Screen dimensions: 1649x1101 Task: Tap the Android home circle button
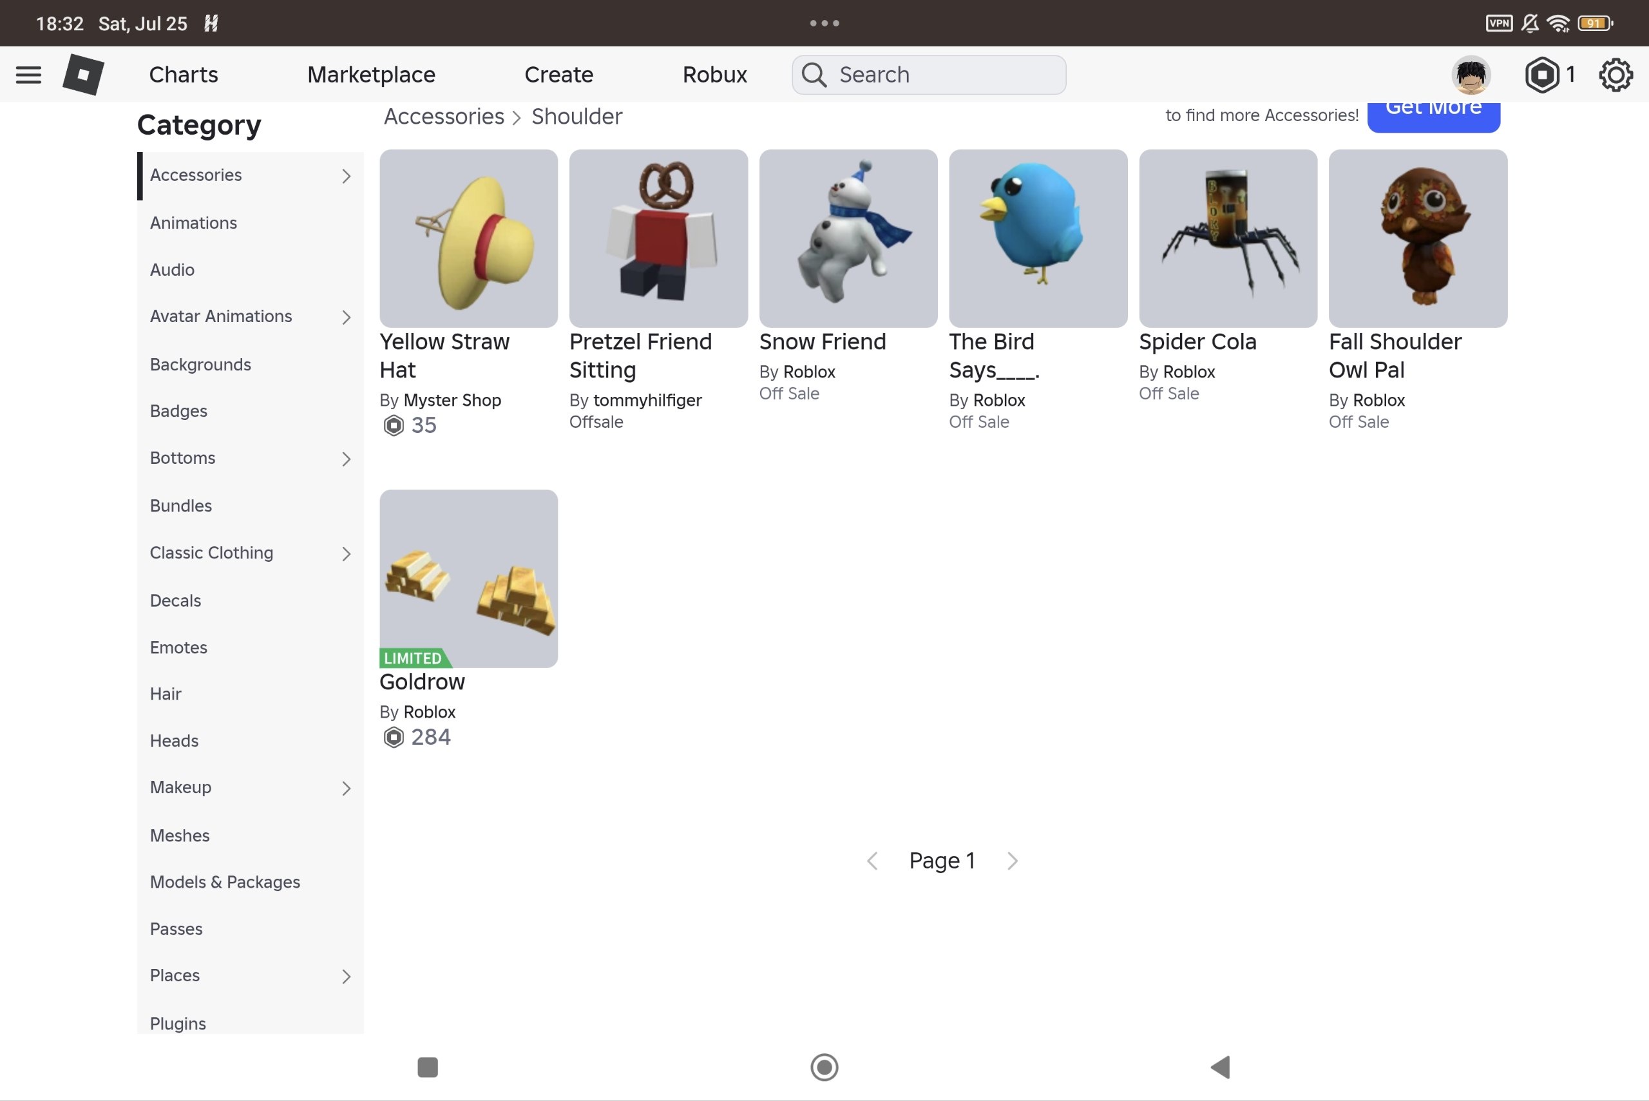(x=824, y=1067)
